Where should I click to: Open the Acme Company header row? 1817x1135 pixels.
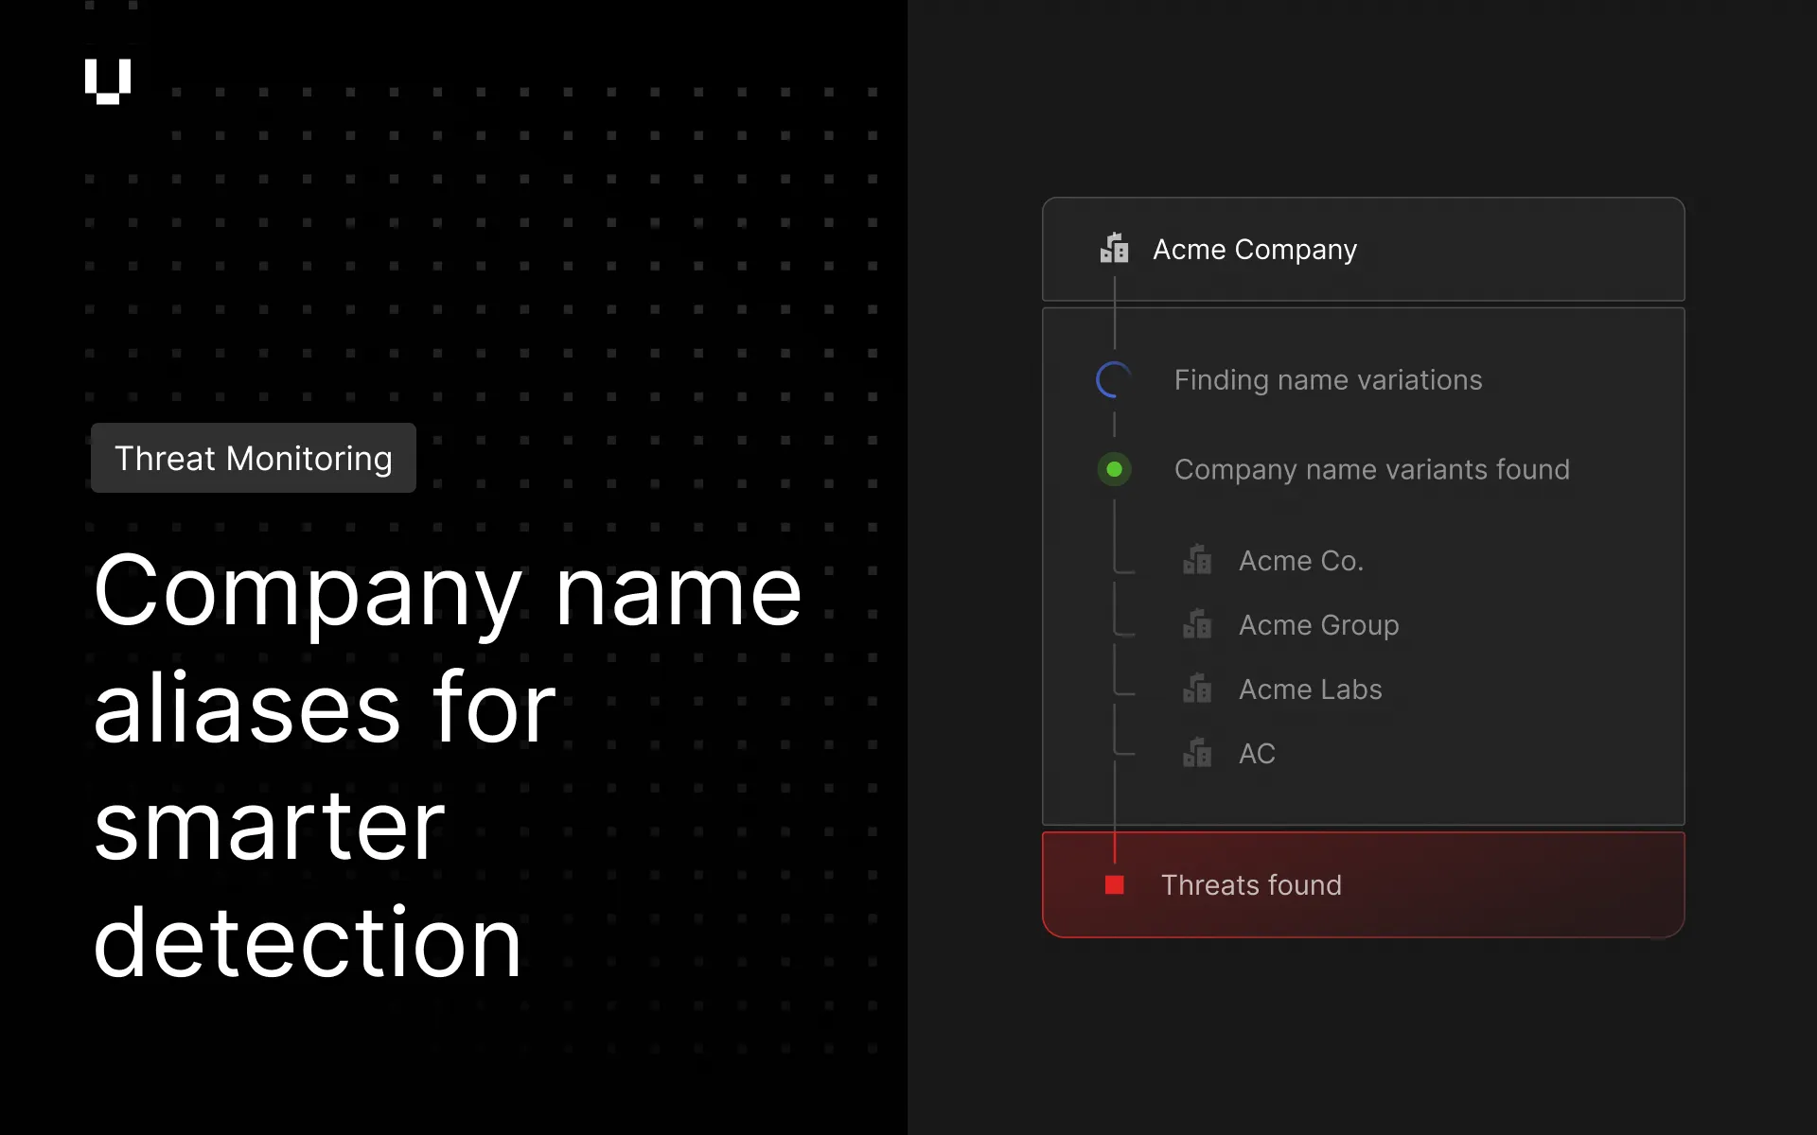[1364, 250]
